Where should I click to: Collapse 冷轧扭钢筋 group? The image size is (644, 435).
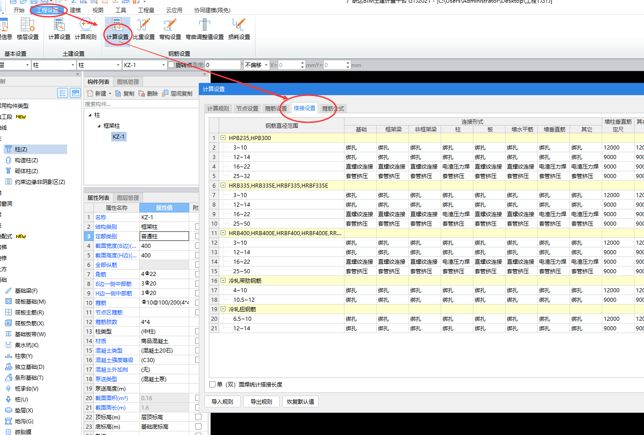223,309
